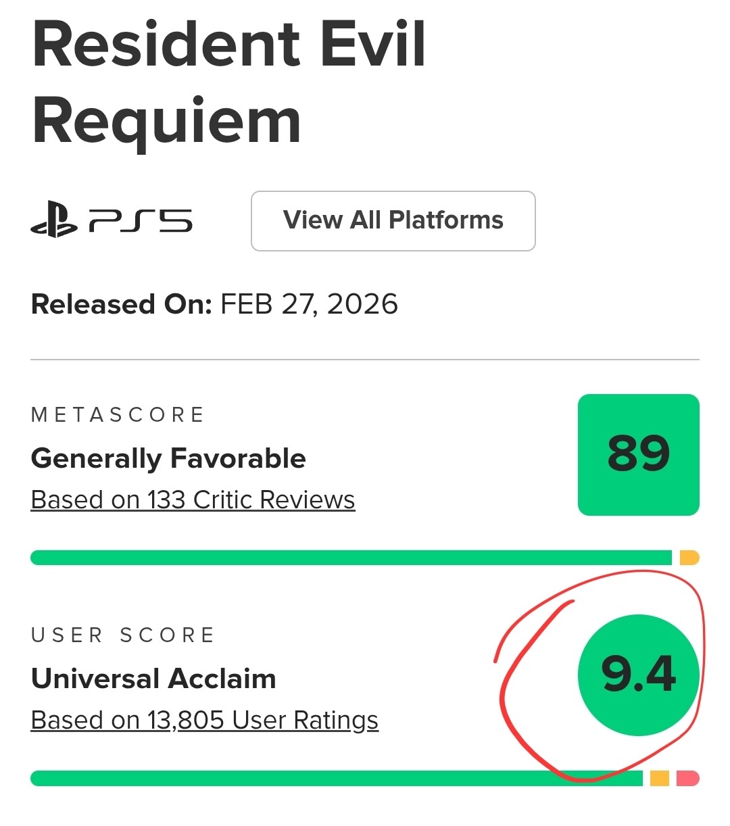Viewport: 730px width, 826px height.
Task: Click the METASCORE section label
Action: click(x=118, y=415)
